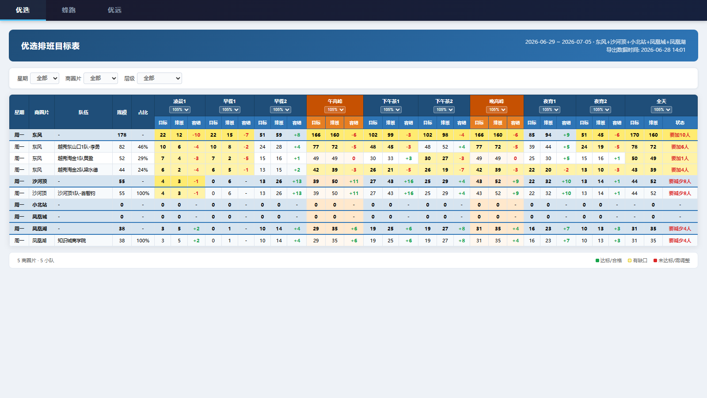This screenshot has height=398, width=707.
Task: Open the 下午茶1 105% percentage dropdown
Action: click(x=391, y=110)
